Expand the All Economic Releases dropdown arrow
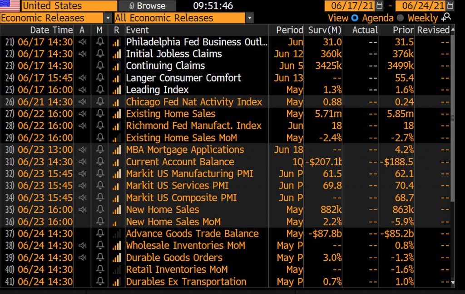The image size is (465, 294). coord(249,18)
